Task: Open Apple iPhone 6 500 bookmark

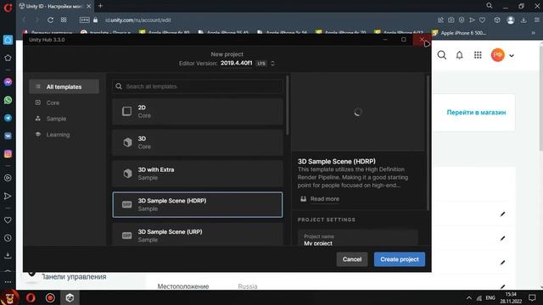Action: pos(459,33)
